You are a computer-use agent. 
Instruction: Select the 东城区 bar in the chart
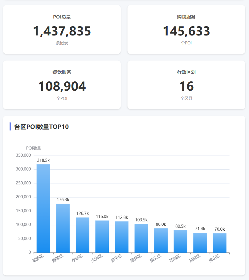[x=200, y=243]
